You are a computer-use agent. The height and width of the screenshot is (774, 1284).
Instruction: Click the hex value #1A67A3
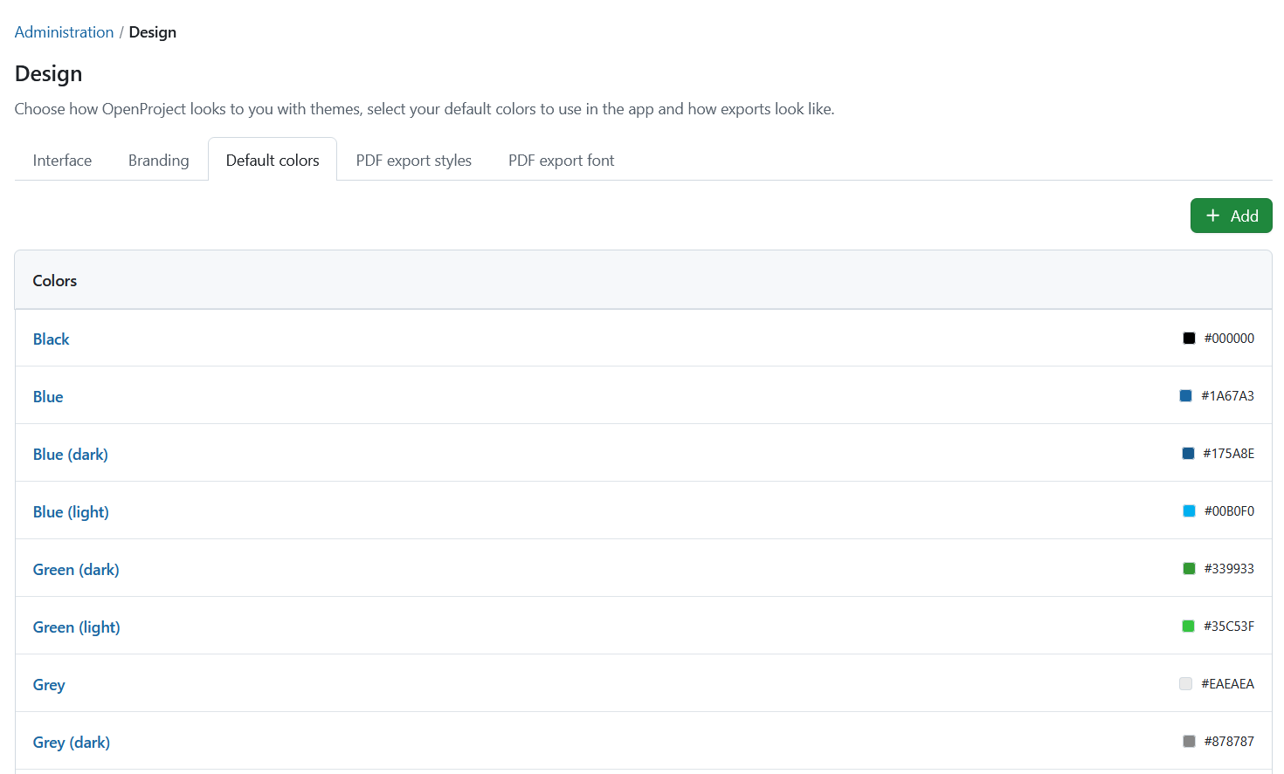[1227, 396]
